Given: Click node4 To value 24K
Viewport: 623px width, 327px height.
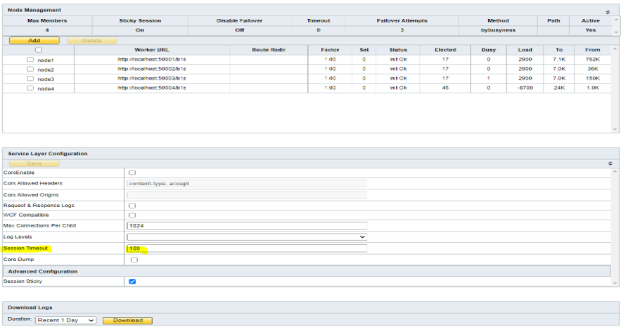Looking at the screenshot, I should pyautogui.click(x=559, y=88).
